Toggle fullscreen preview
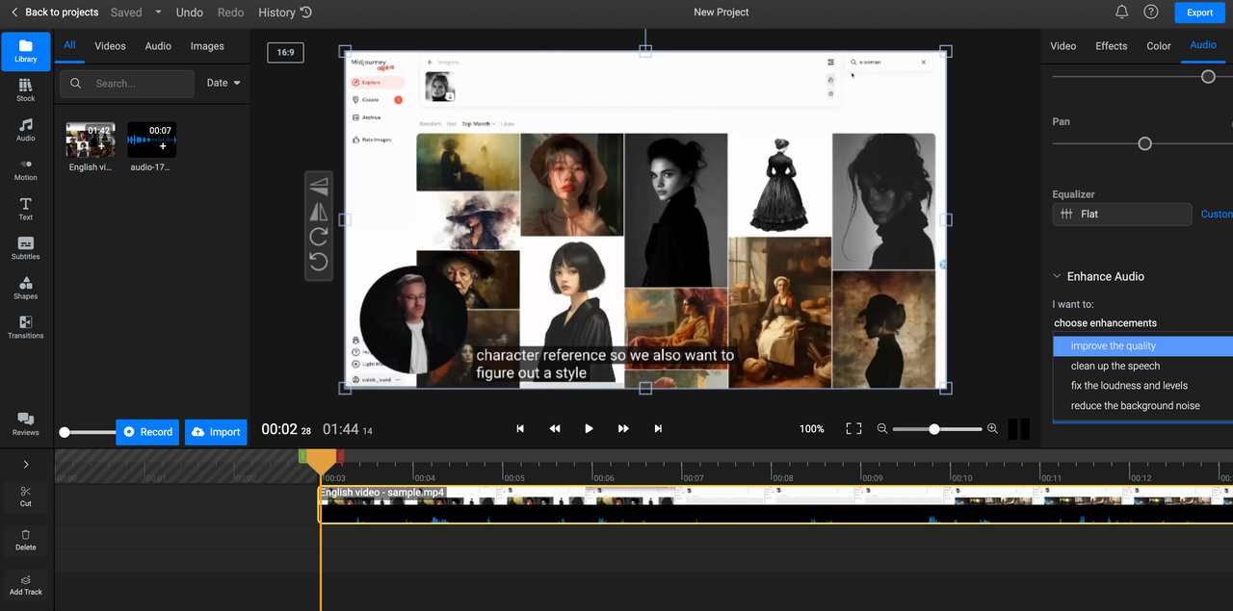 pyautogui.click(x=853, y=428)
